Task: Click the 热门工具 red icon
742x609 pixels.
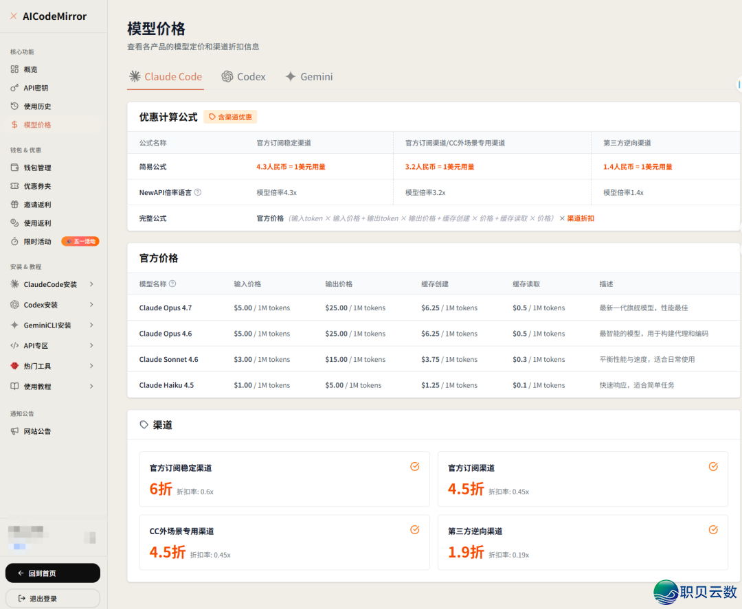Action: click(14, 365)
